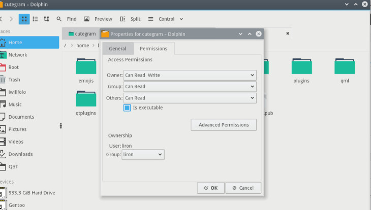Open Advanced Permissions
Image resolution: width=371 pixels, height=210 pixels.
coord(224,125)
